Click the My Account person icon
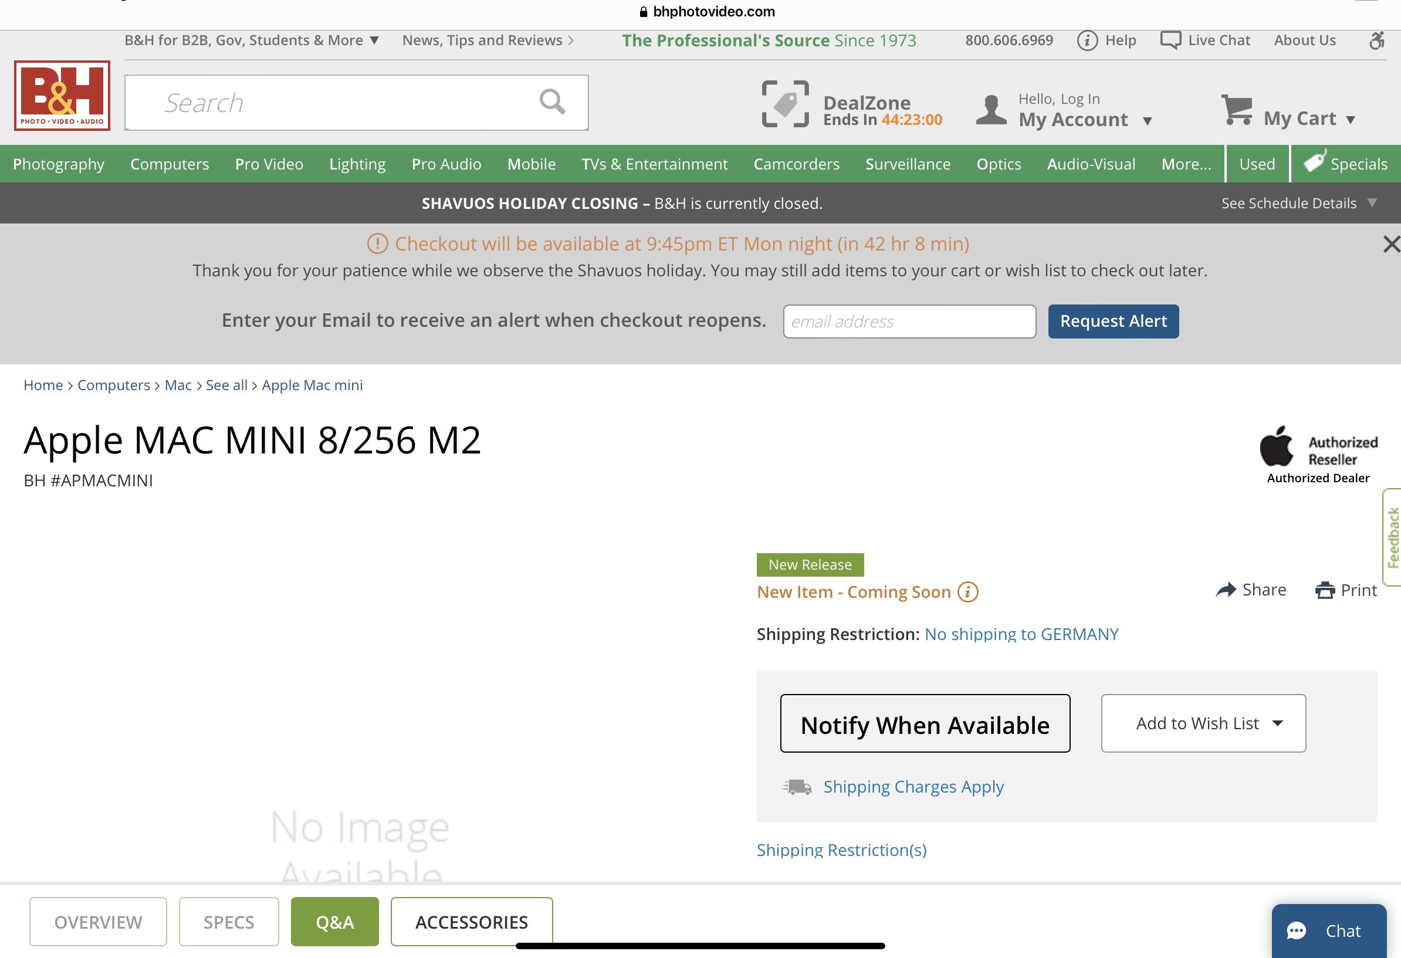This screenshot has height=958, width=1401. [x=991, y=110]
